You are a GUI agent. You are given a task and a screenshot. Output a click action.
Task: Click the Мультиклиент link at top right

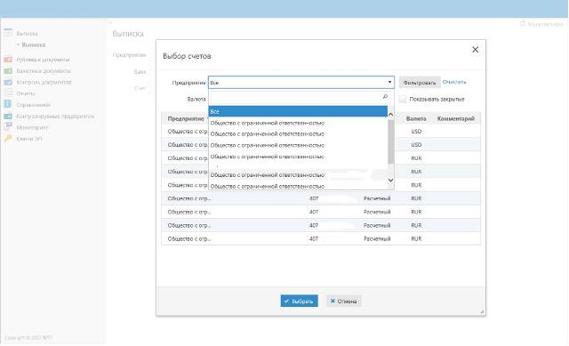point(541,24)
